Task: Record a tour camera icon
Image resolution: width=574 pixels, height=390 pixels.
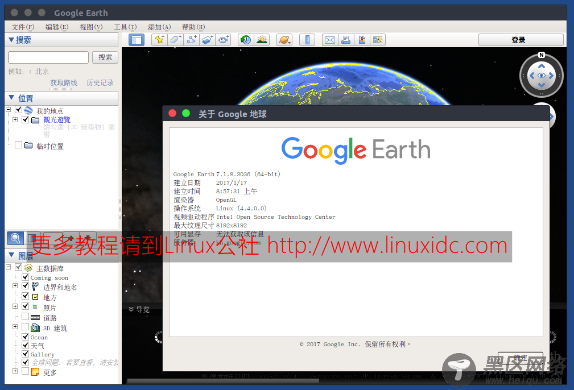Action: click(223, 40)
